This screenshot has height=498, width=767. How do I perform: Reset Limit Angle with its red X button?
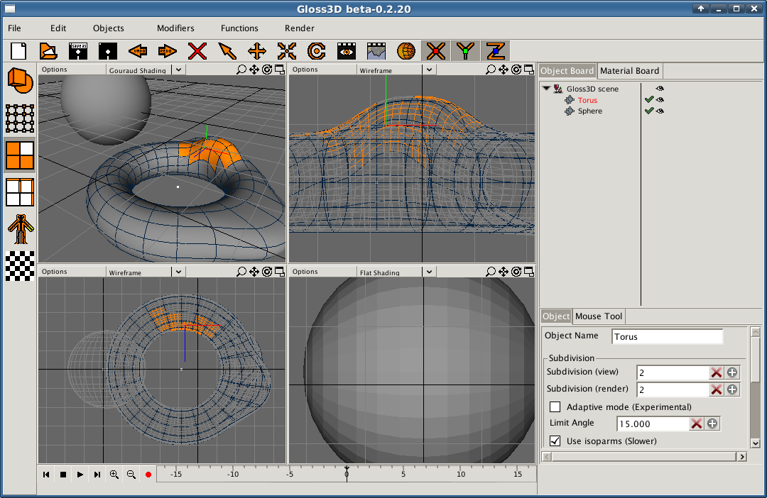point(697,424)
